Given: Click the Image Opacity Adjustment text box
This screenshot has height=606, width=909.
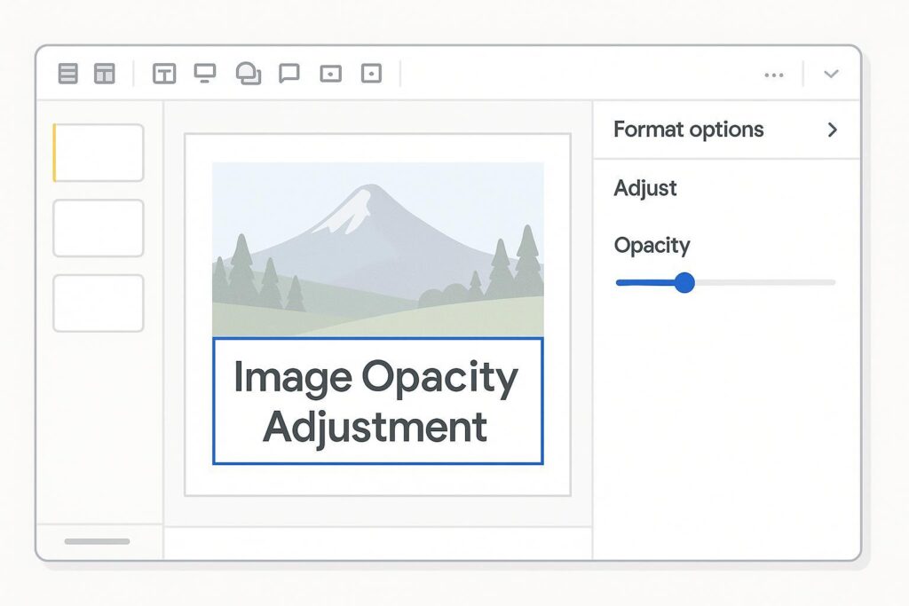Looking at the screenshot, I should coord(377,401).
